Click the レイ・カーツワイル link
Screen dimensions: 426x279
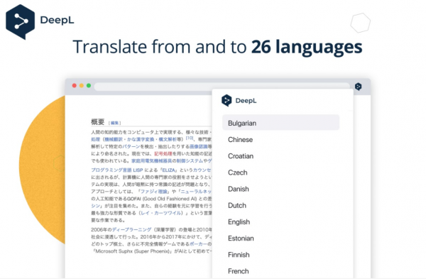point(162,213)
